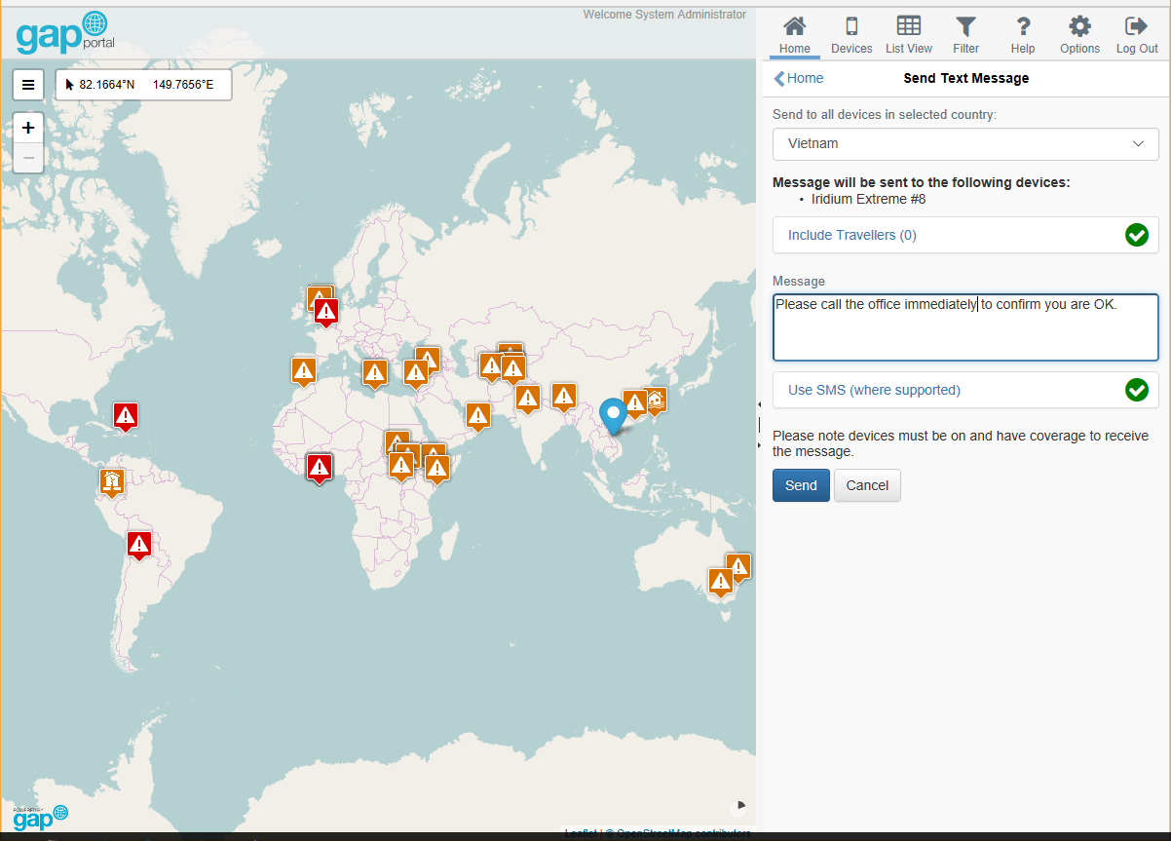Select the orange flood-house marker near Taiwan
This screenshot has height=841, width=1171.
click(x=656, y=401)
